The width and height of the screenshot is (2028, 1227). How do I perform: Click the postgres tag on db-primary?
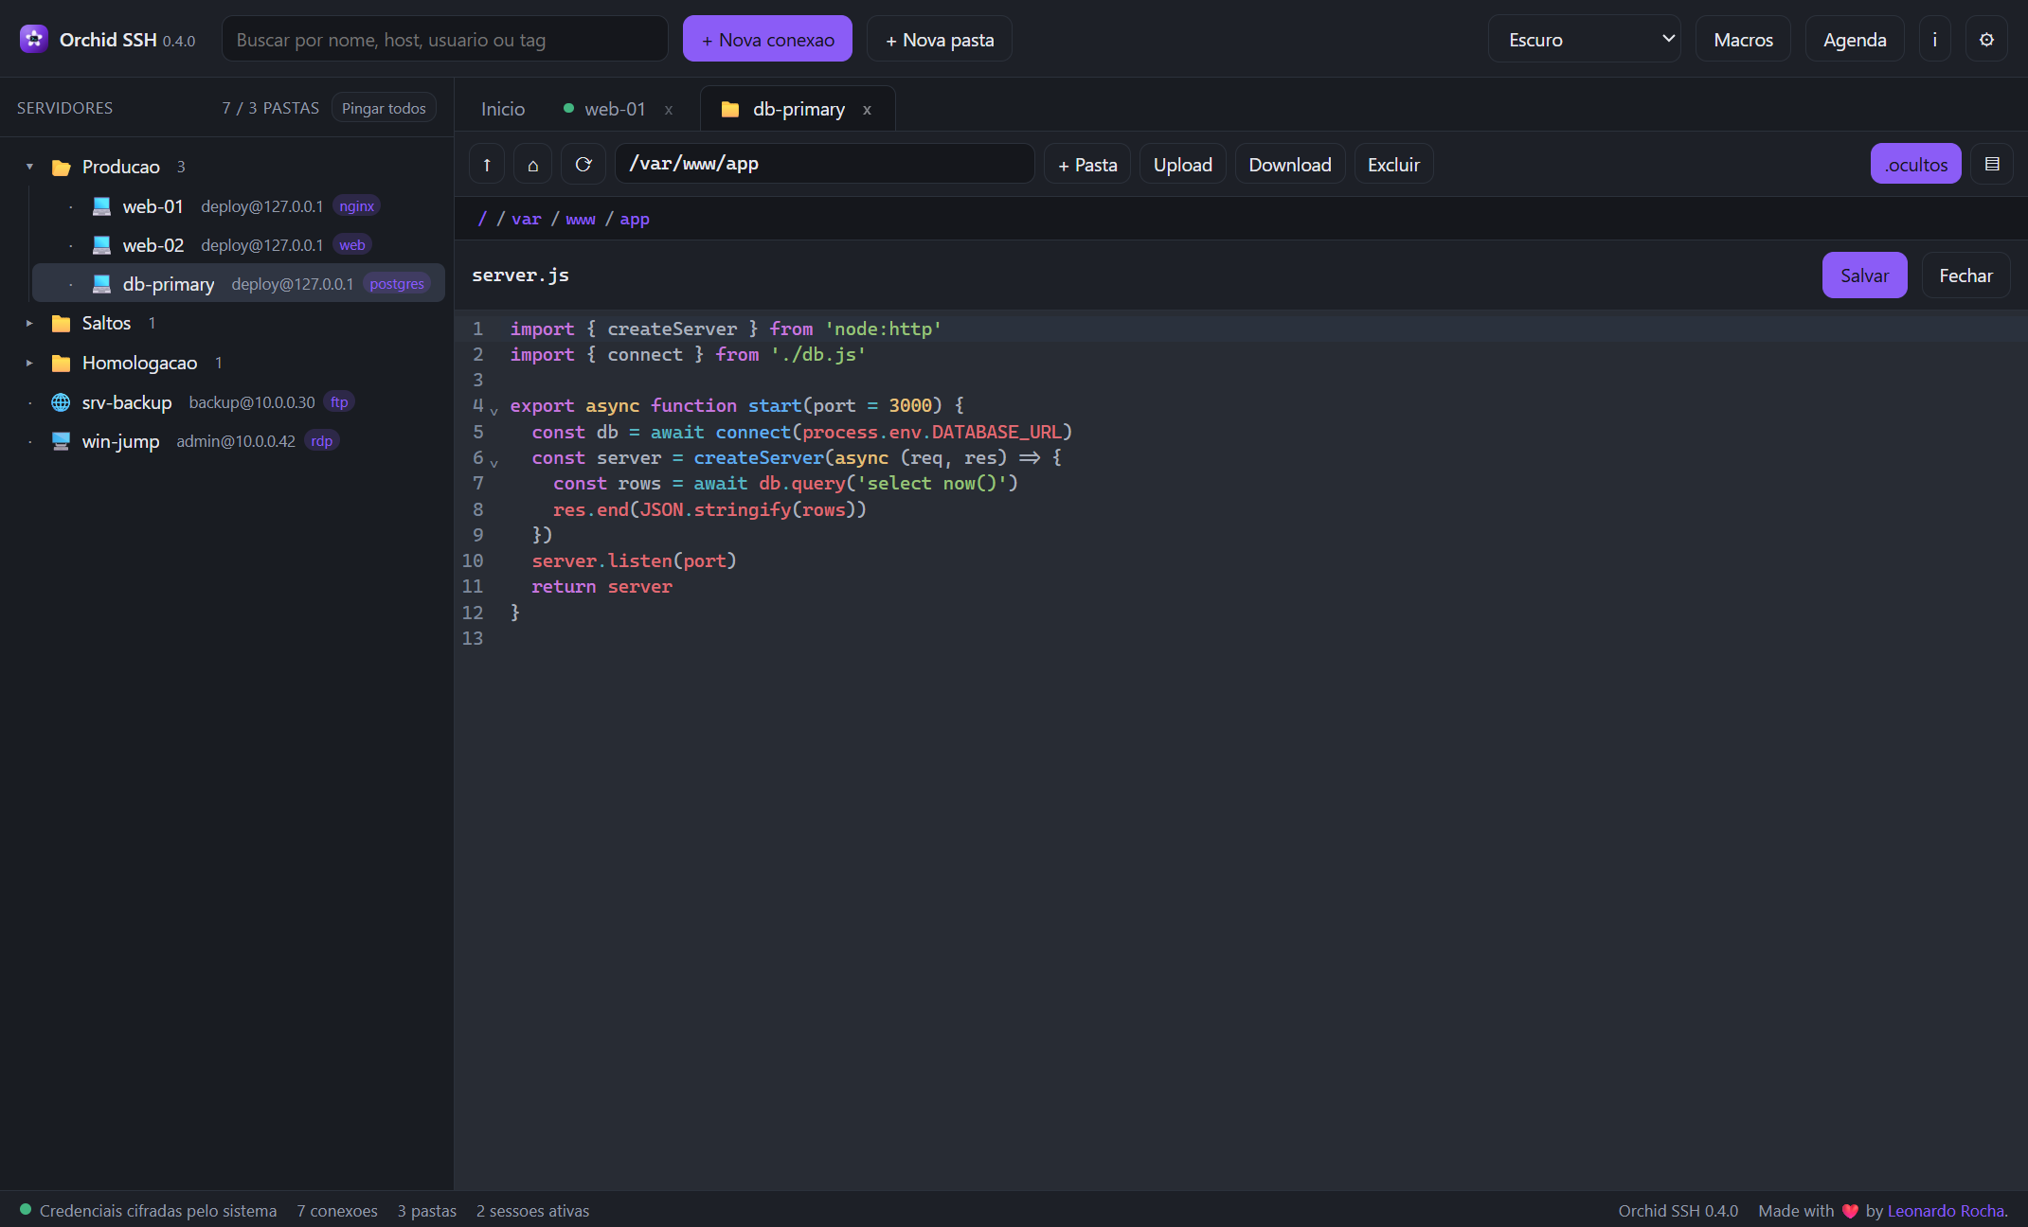(x=397, y=283)
